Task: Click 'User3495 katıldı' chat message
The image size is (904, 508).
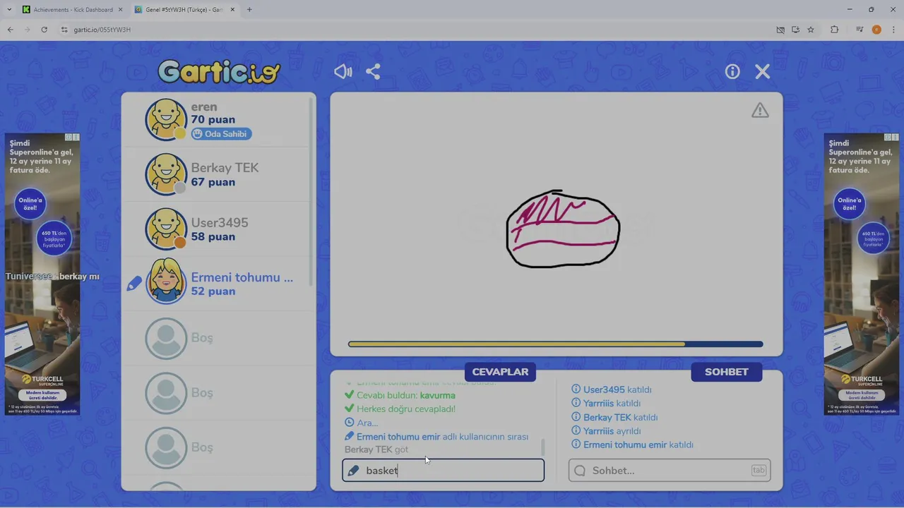Action: click(612, 389)
